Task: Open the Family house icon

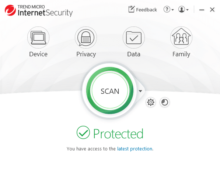Action: point(181,38)
